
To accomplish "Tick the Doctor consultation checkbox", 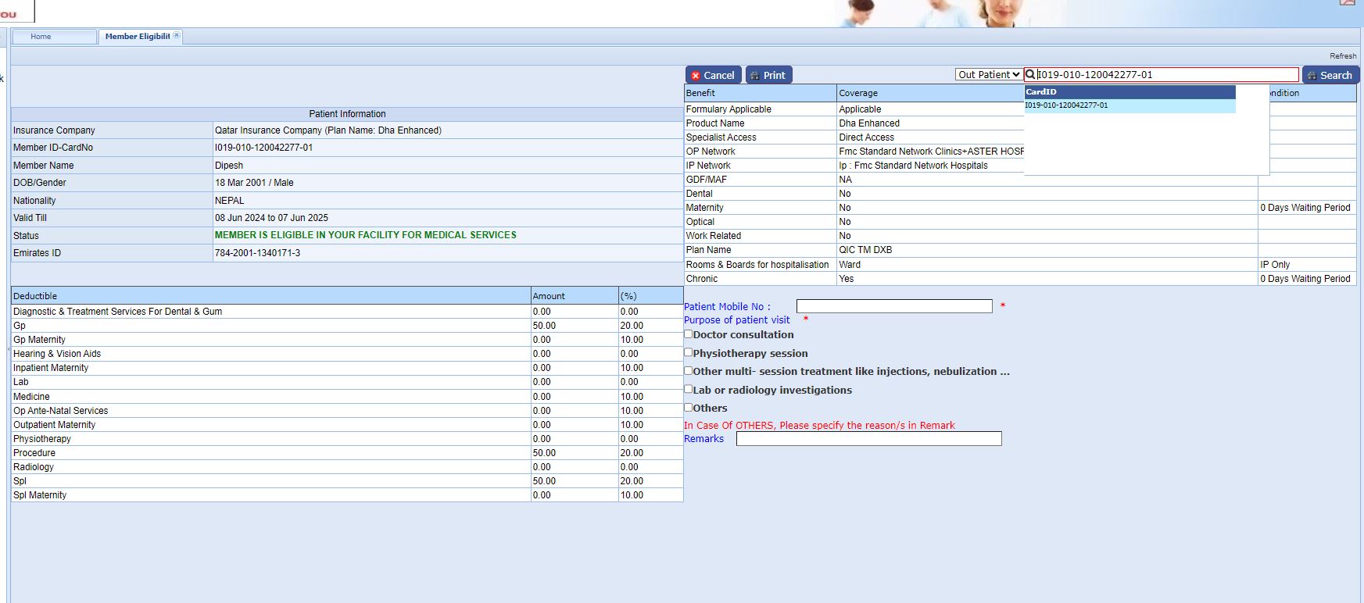I will [x=689, y=334].
